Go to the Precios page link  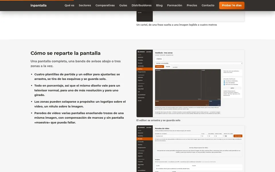(192, 5)
